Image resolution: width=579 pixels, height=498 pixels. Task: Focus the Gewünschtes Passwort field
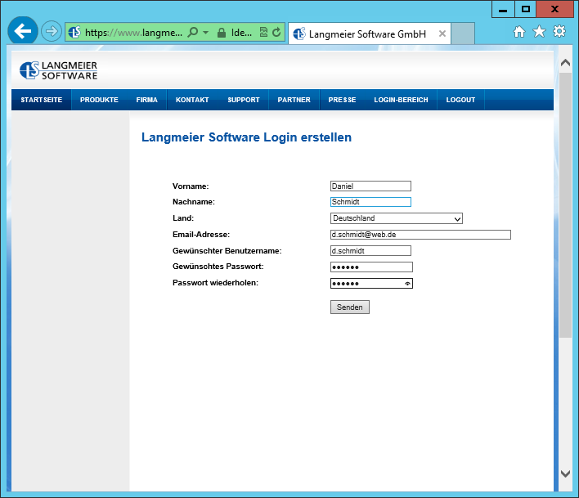pyautogui.click(x=371, y=267)
